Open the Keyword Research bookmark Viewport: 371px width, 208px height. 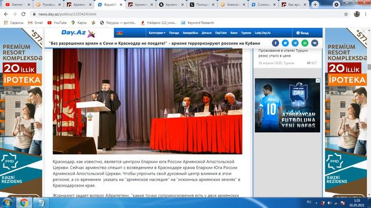pyautogui.click(x=198, y=23)
